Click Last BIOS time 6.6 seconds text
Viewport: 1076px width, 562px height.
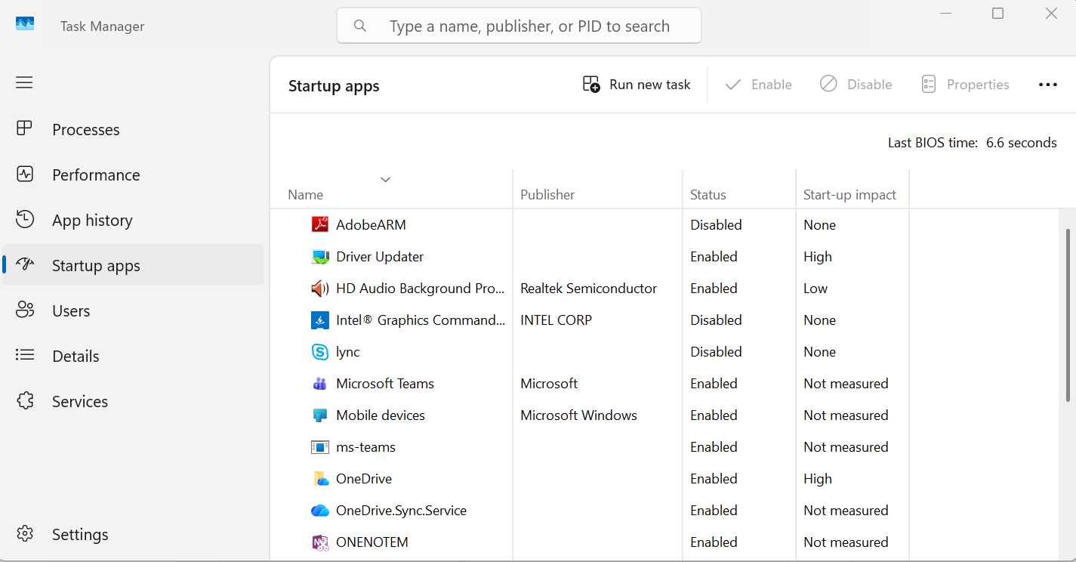(x=973, y=143)
